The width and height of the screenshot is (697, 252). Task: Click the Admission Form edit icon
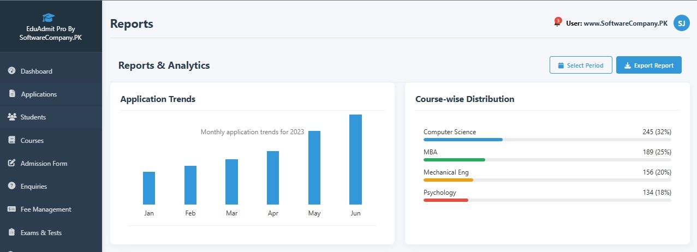coord(11,163)
